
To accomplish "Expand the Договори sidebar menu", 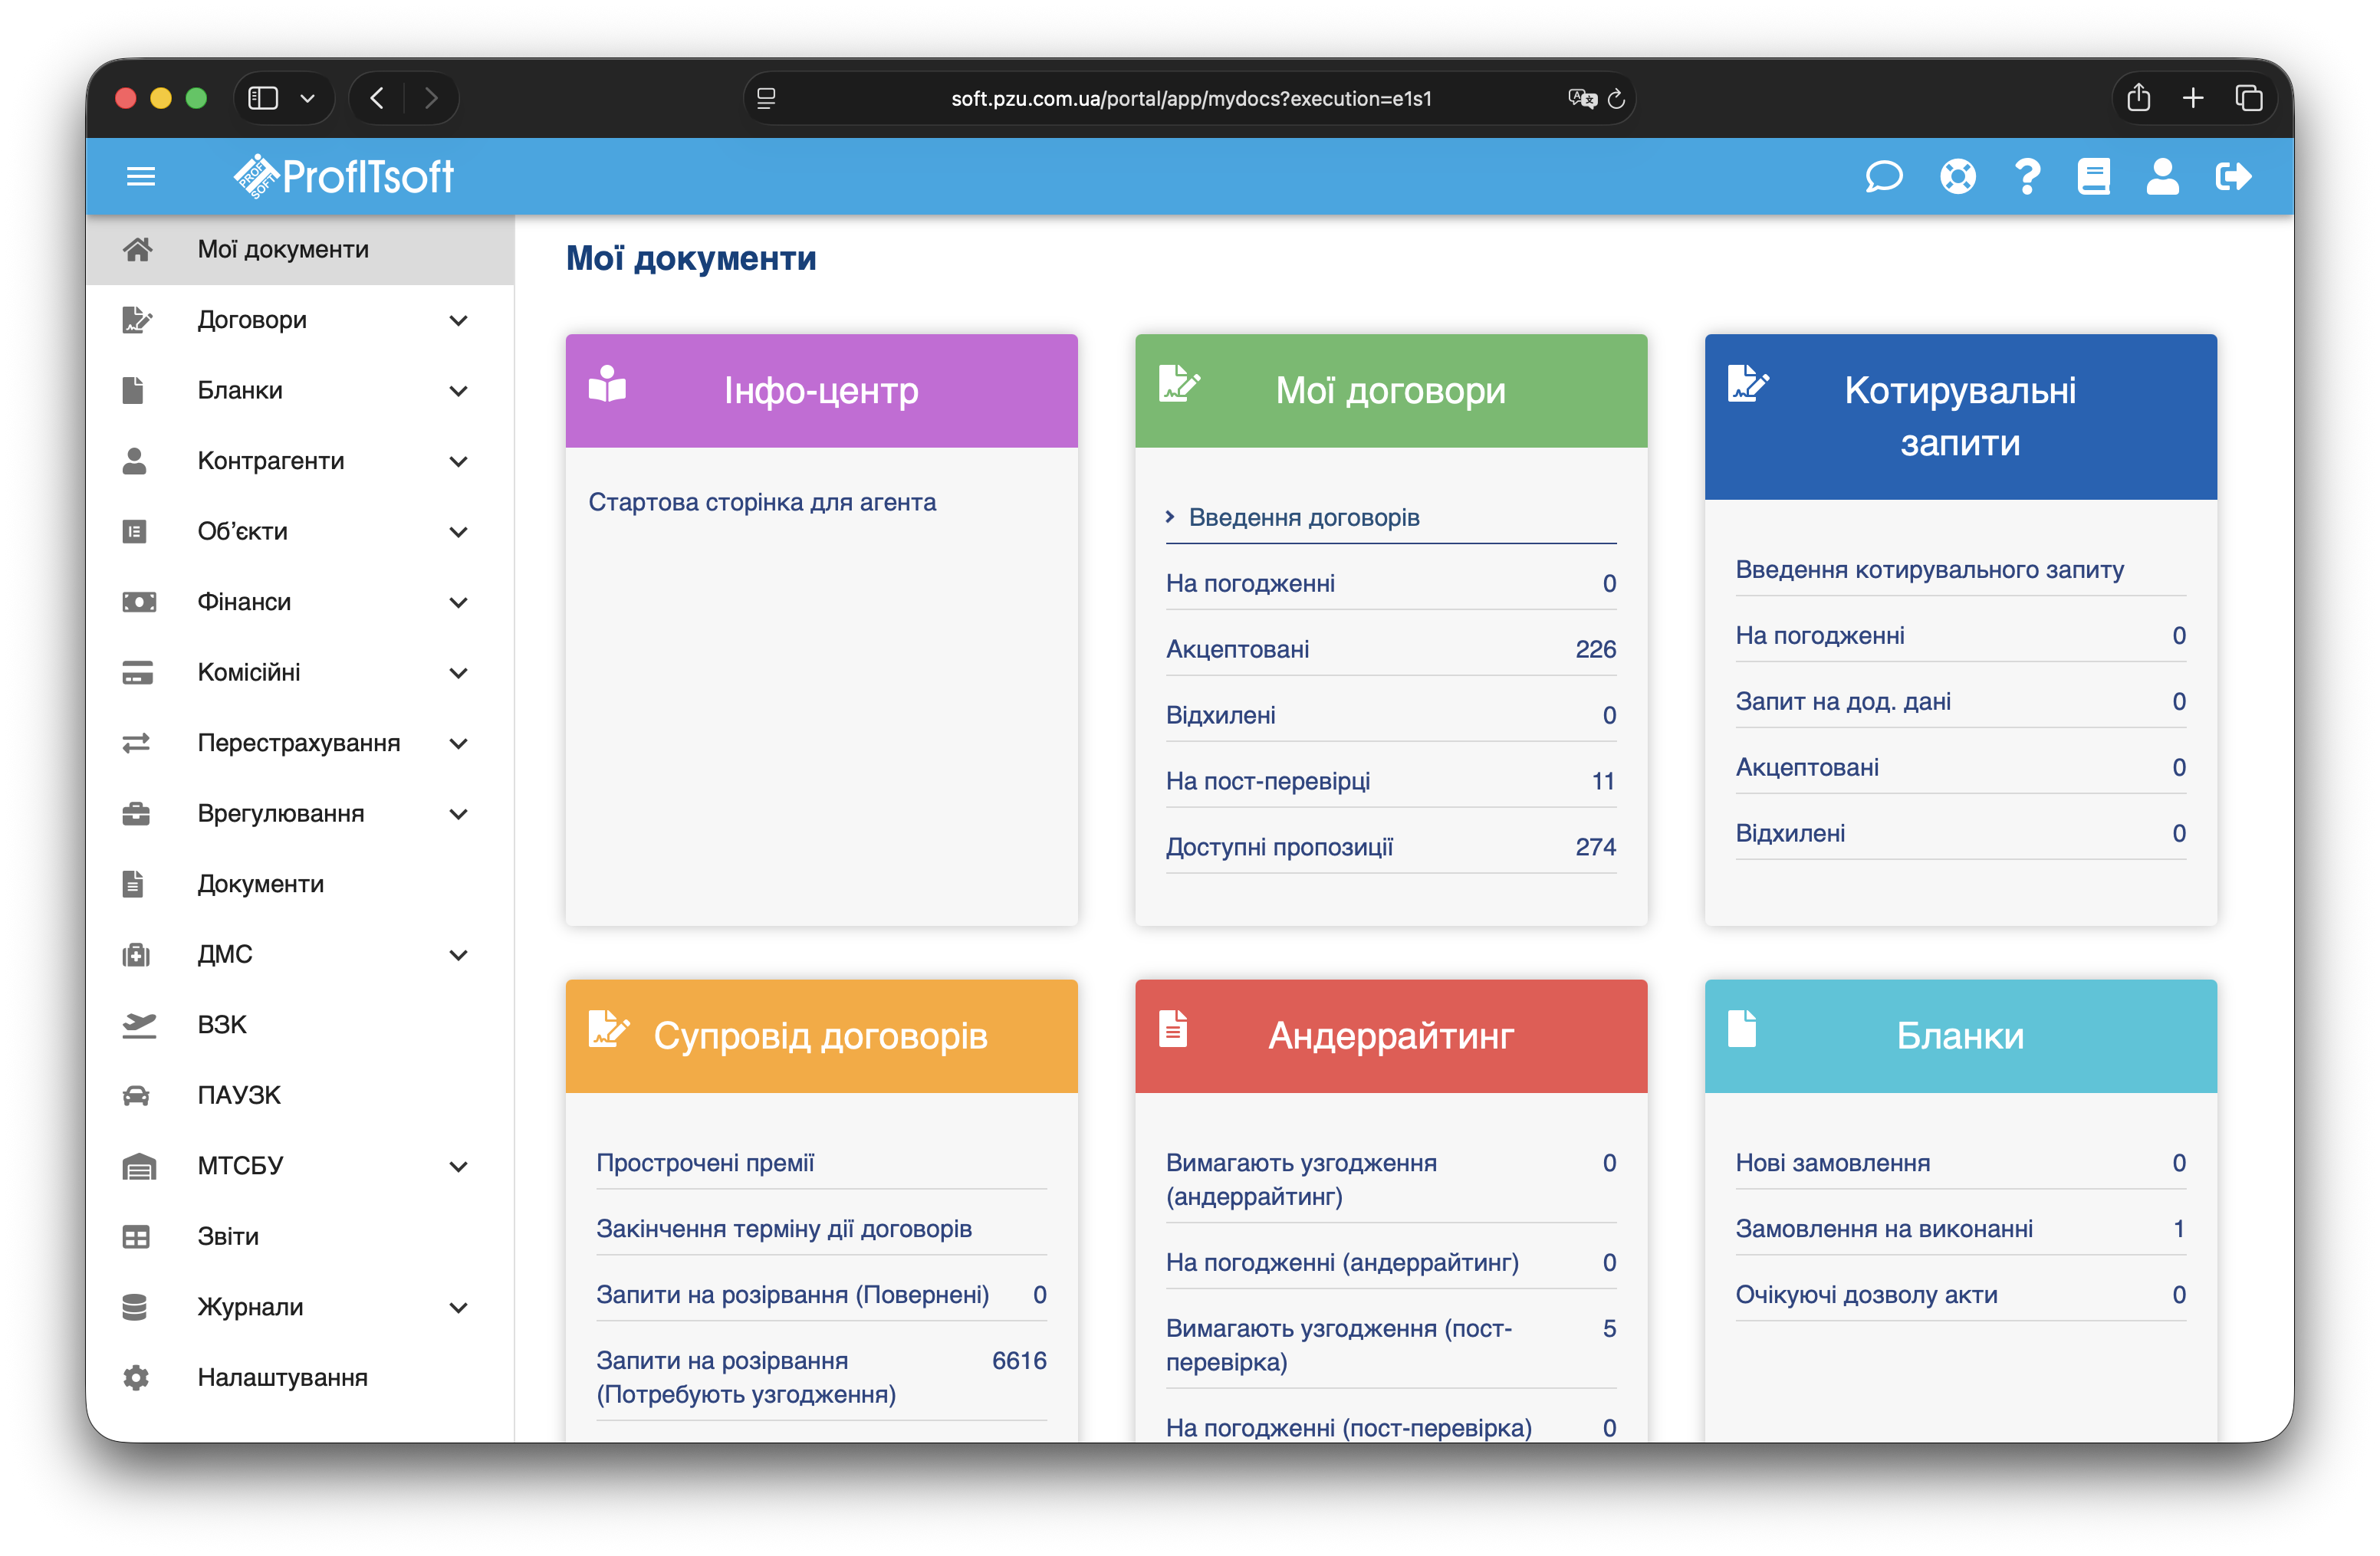I will 458,321.
